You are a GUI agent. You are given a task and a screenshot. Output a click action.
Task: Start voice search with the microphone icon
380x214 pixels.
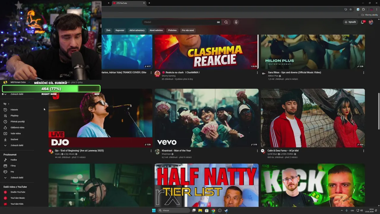click(236, 22)
